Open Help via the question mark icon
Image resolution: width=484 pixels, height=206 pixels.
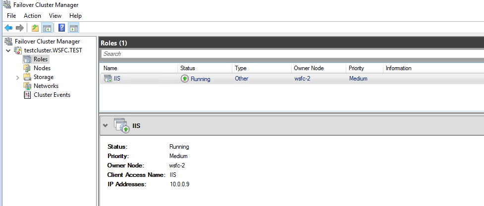62,28
